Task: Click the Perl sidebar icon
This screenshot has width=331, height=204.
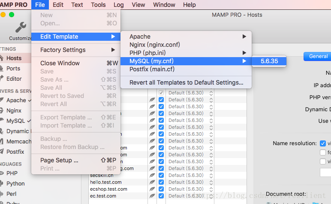Action: coord(1,194)
